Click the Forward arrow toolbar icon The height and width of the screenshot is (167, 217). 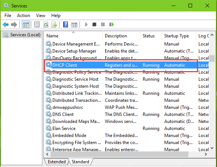[x=14, y=25]
